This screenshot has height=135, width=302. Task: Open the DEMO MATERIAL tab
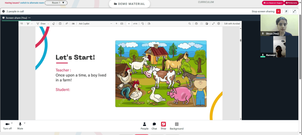pyautogui.click(x=130, y=4)
